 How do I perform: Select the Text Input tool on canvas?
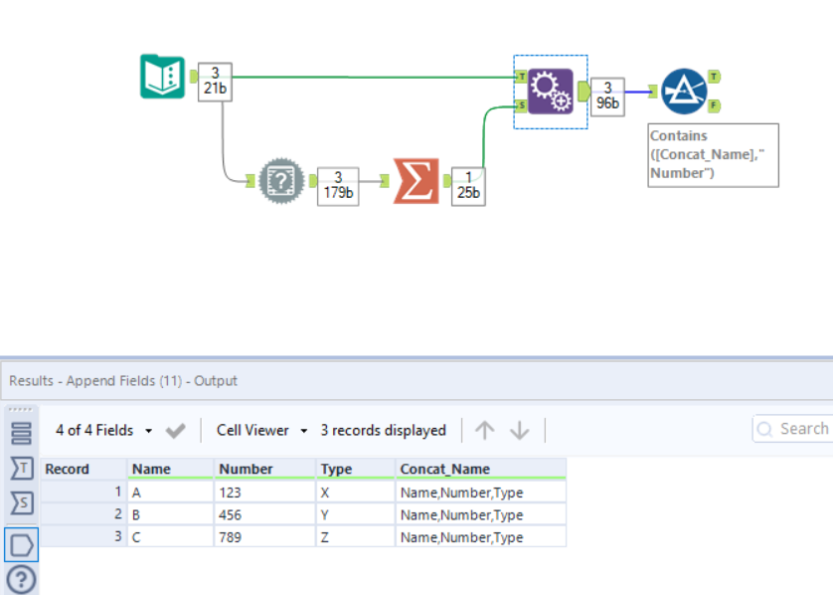point(161,77)
